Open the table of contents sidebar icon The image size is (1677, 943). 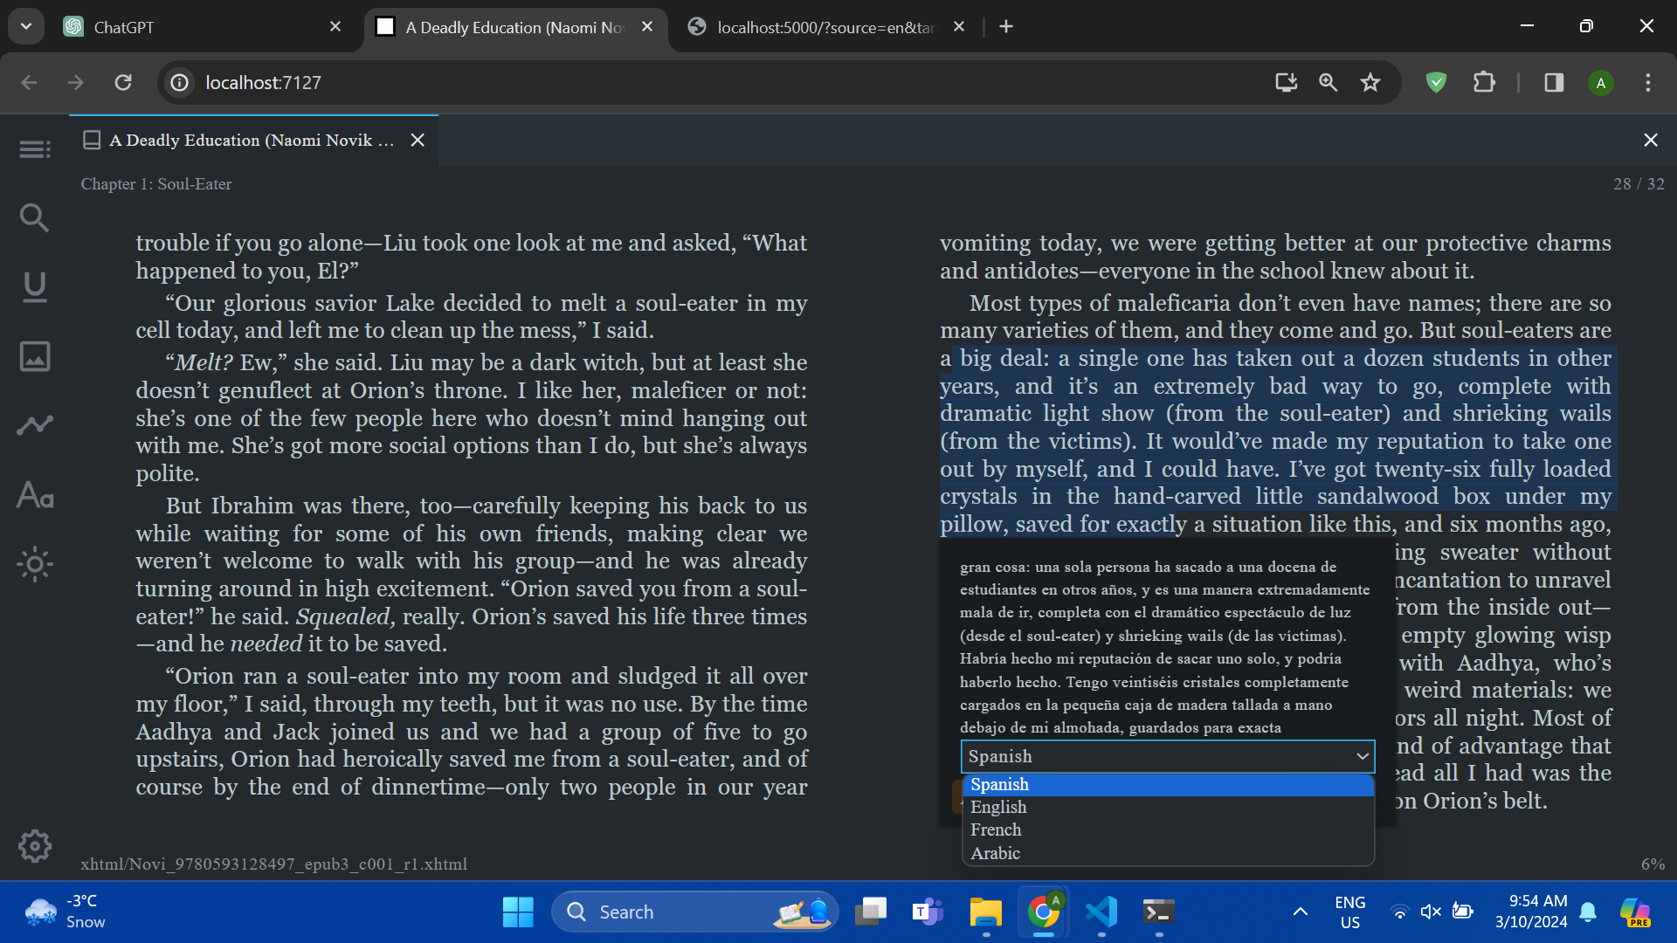tap(34, 149)
